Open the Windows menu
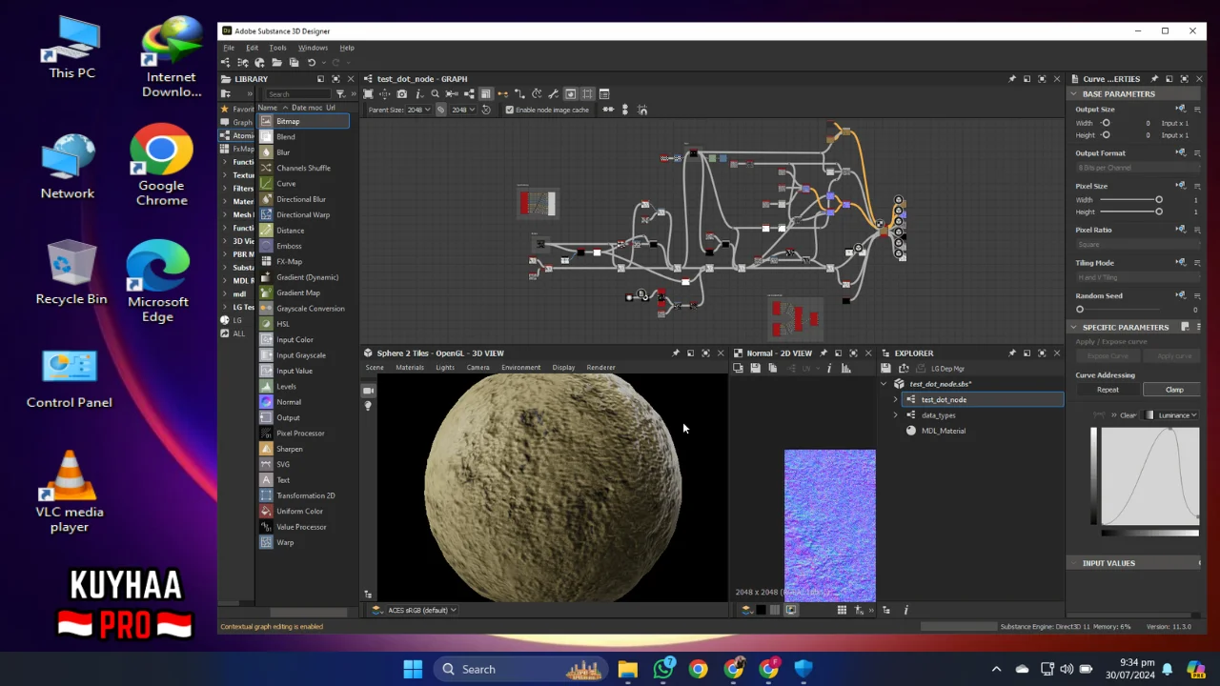1220x686 pixels. point(313,48)
